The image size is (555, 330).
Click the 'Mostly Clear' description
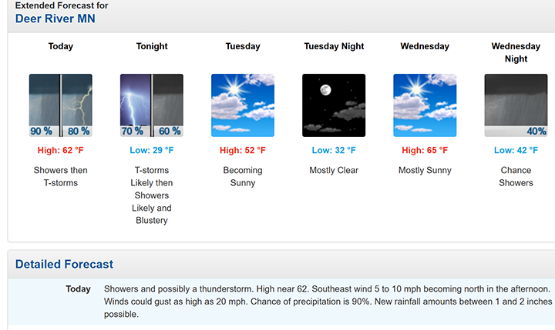click(334, 170)
